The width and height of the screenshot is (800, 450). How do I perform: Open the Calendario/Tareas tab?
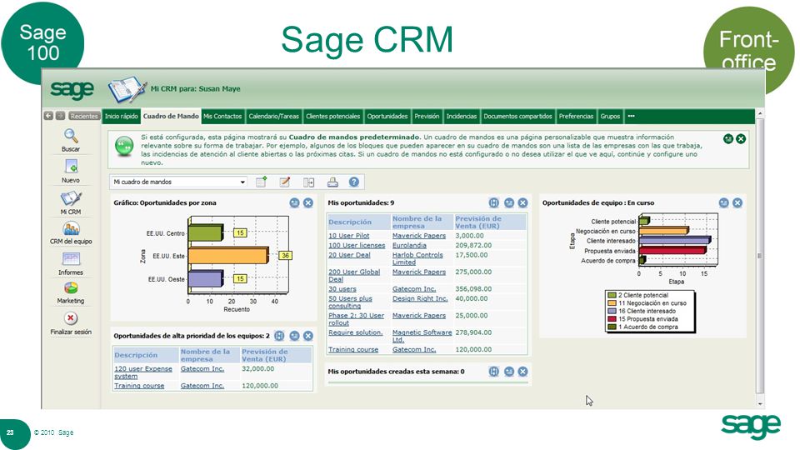(274, 117)
